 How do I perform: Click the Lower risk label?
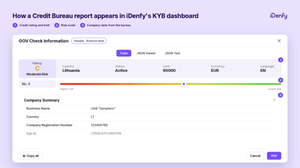pyautogui.click(x=275, y=89)
